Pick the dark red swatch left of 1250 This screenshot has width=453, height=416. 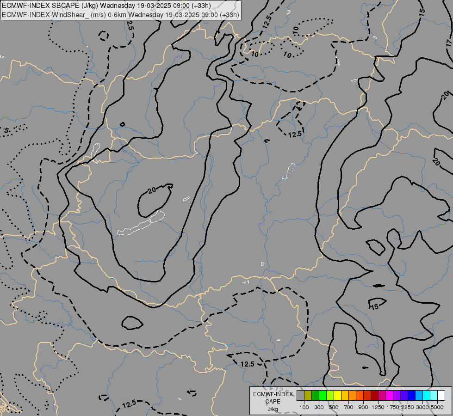click(374, 395)
